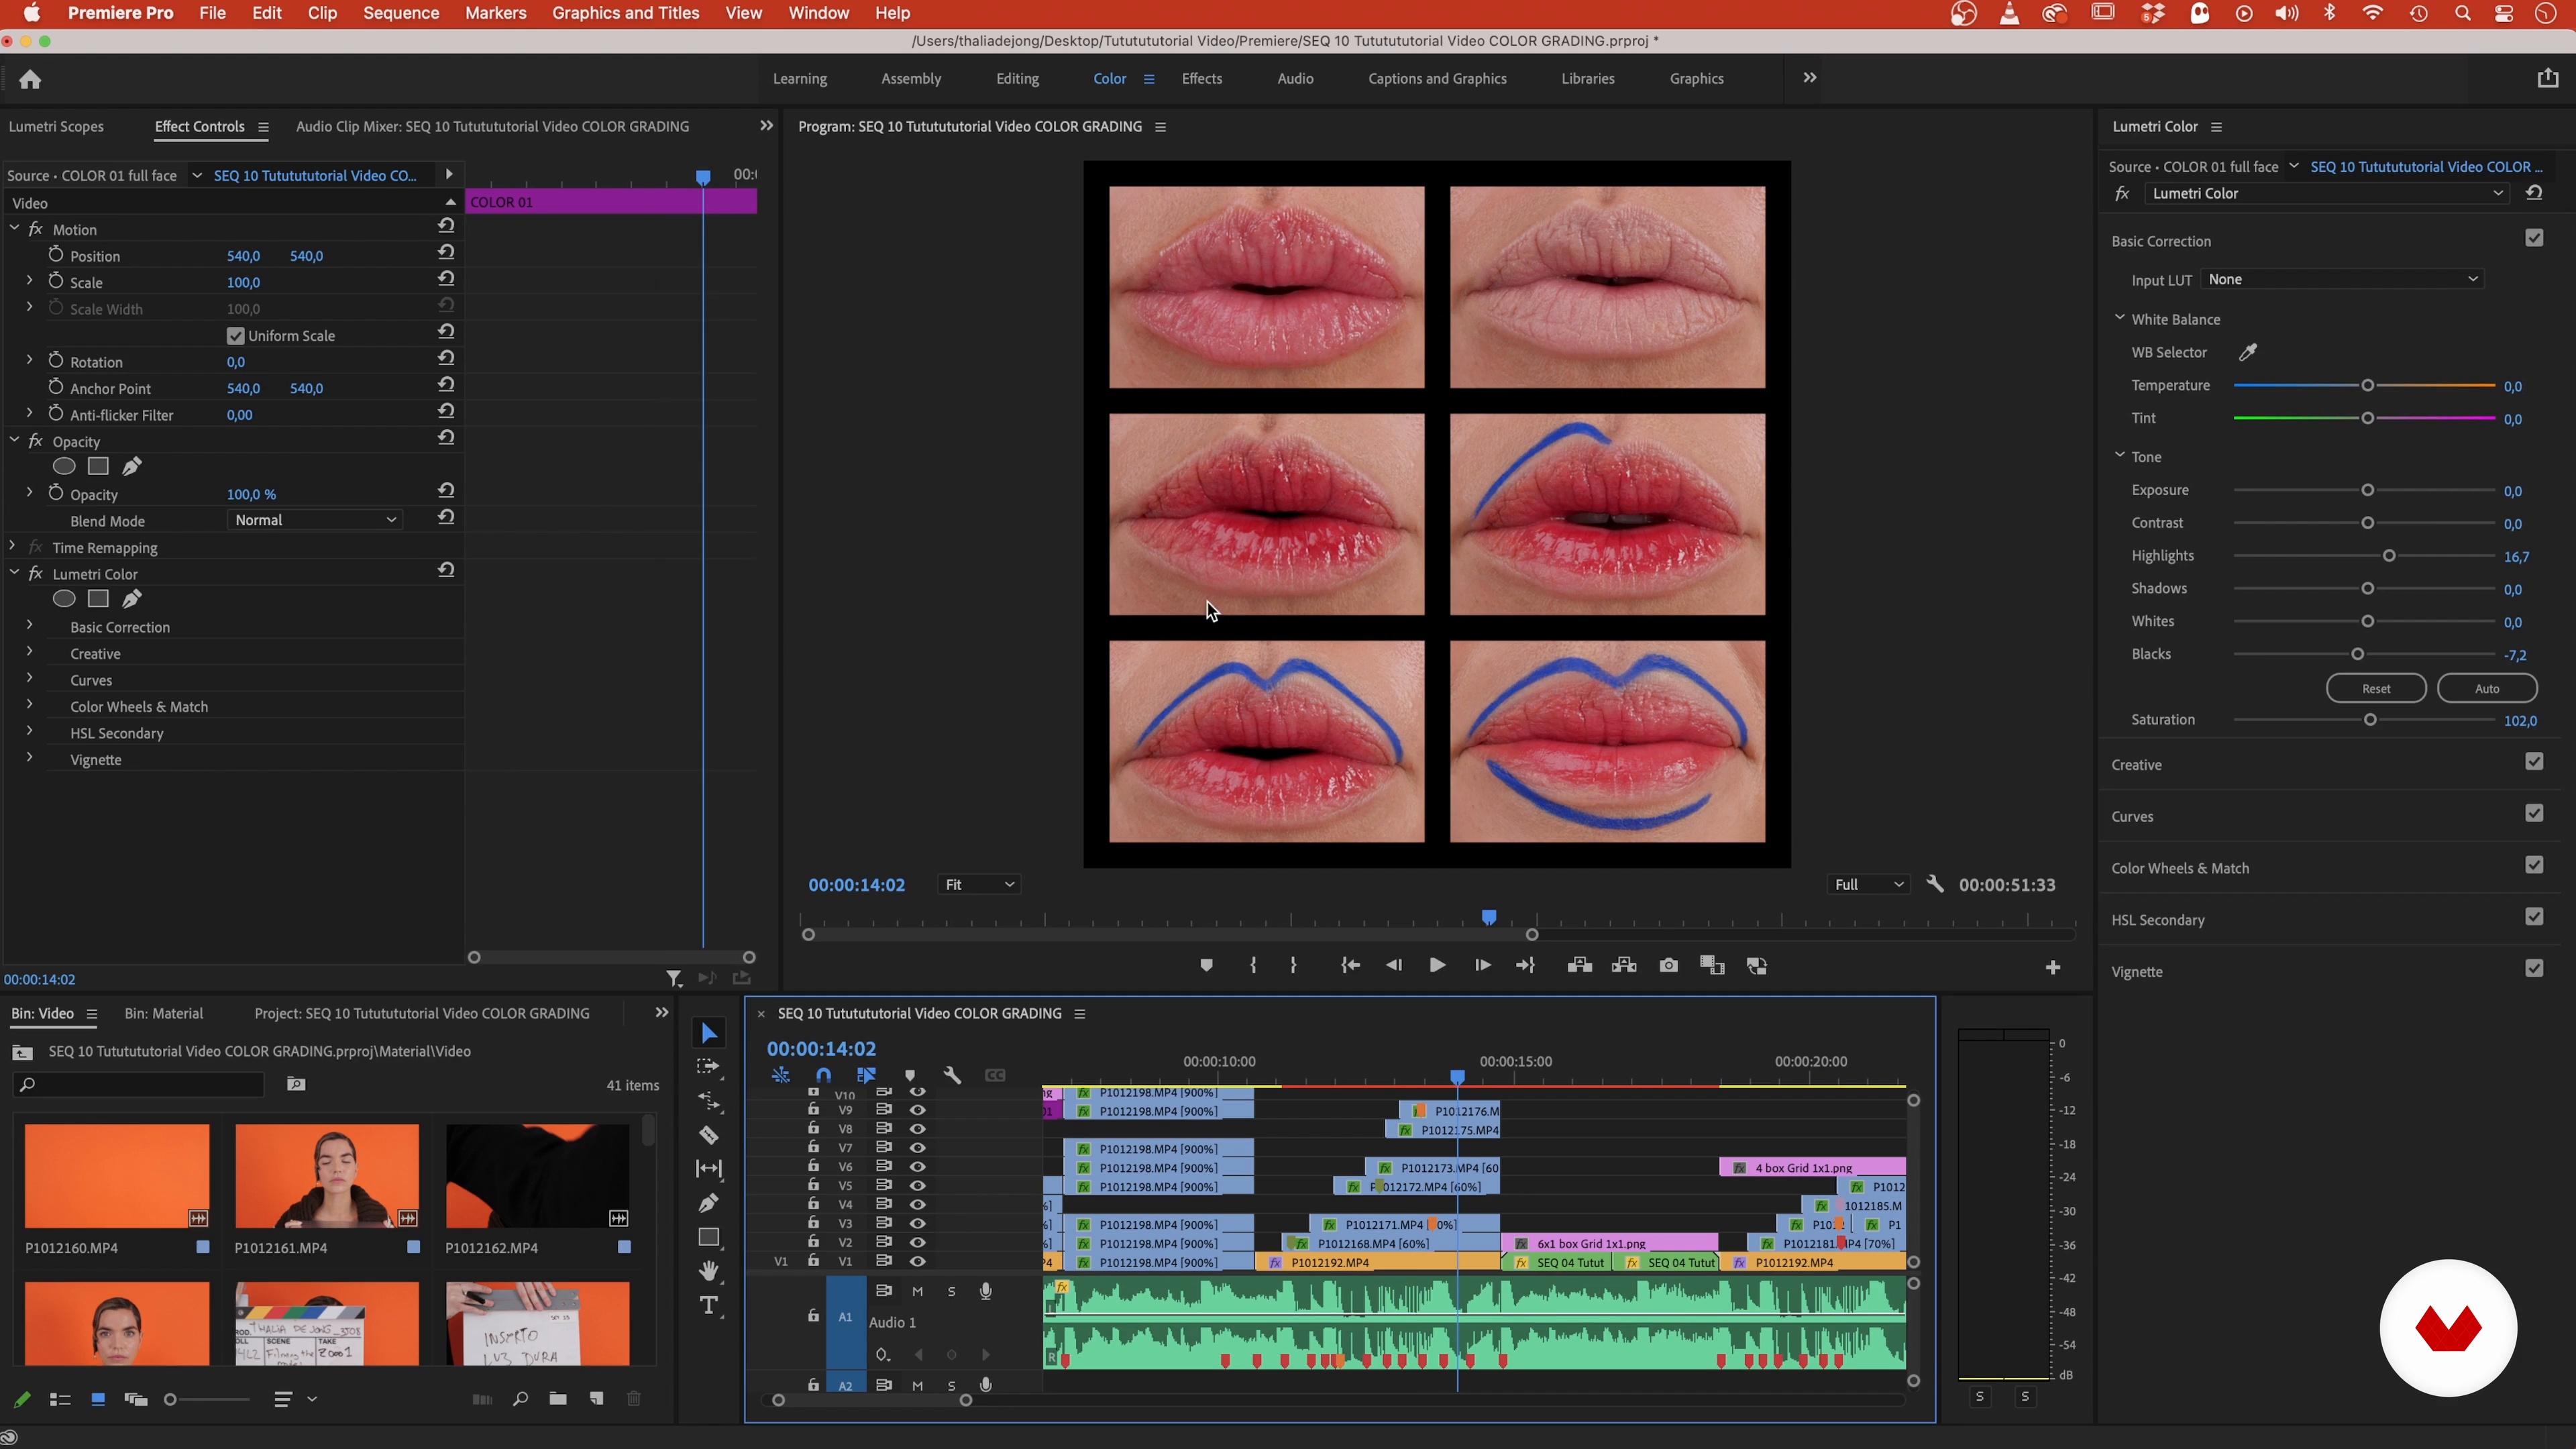Expand Basic Correction in Effect Controls
The image size is (2576, 1449).
tap(29, 626)
